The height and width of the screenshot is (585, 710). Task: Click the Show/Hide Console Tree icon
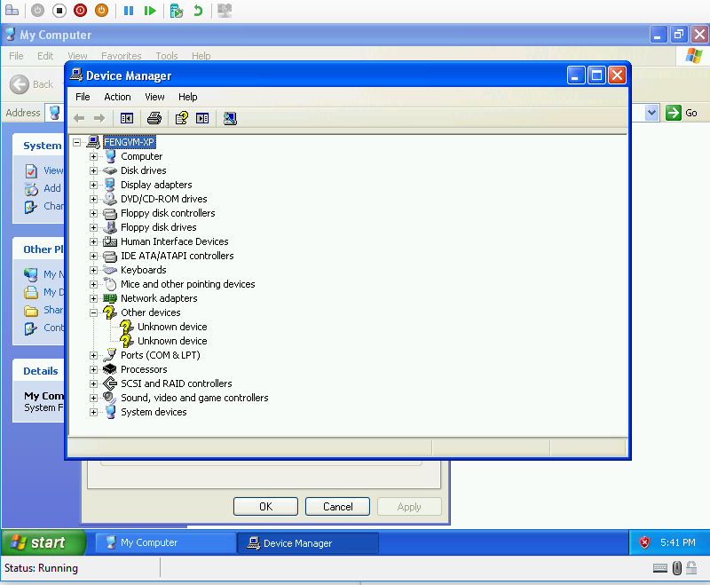(x=127, y=118)
